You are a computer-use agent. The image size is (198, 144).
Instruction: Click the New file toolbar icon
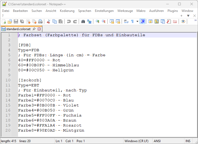(x=4, y=22)
